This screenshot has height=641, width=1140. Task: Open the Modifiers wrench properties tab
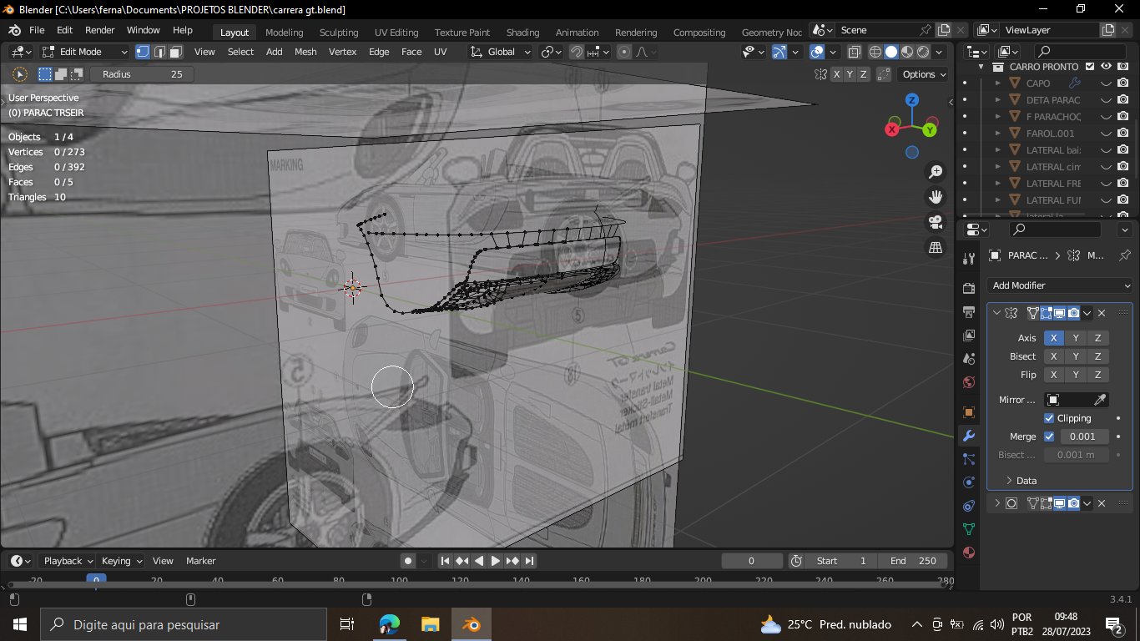coord(968,436)
